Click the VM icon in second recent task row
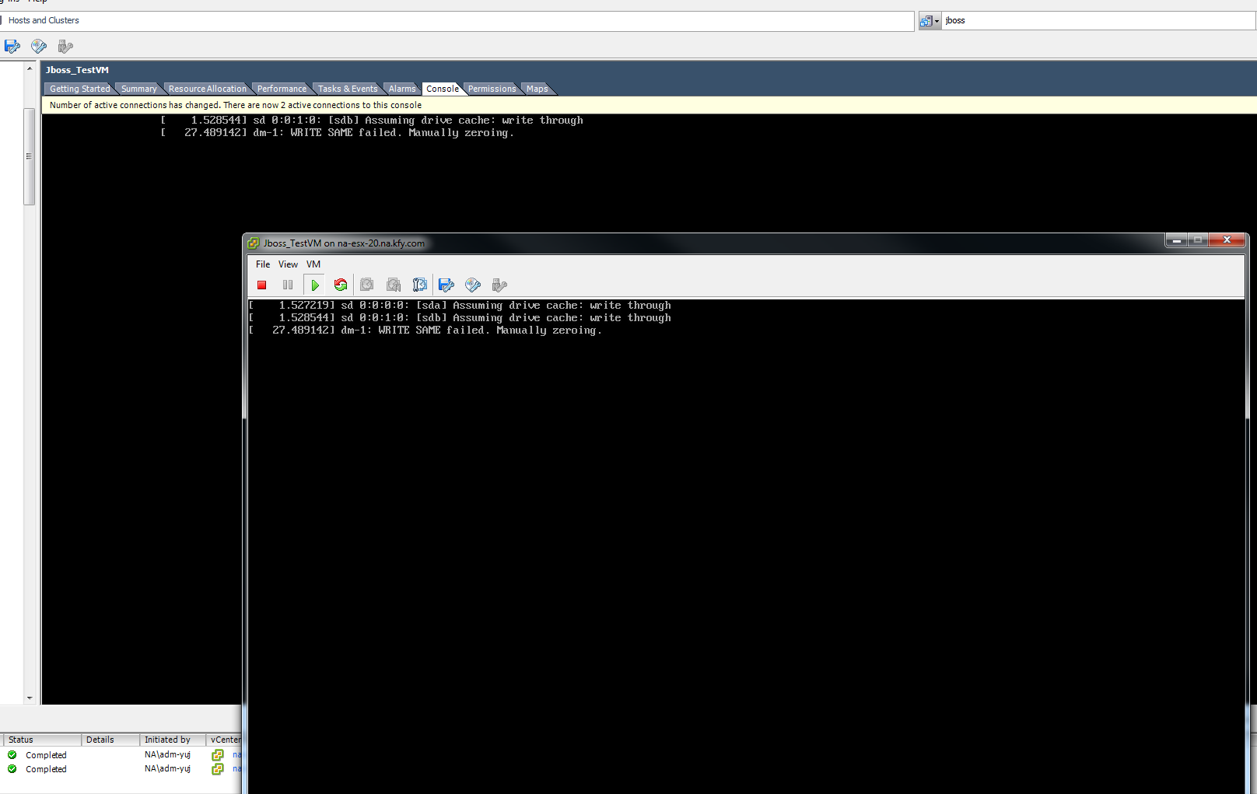This screenshot has height=794, width=1257. click(218, 769)
